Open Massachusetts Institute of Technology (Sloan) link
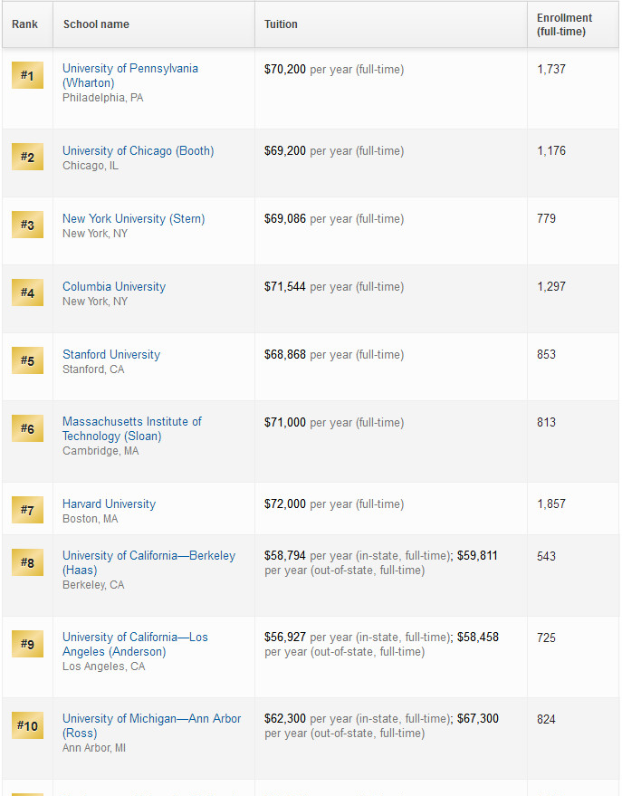The image size is (622, 796). (x=131, y=428)
